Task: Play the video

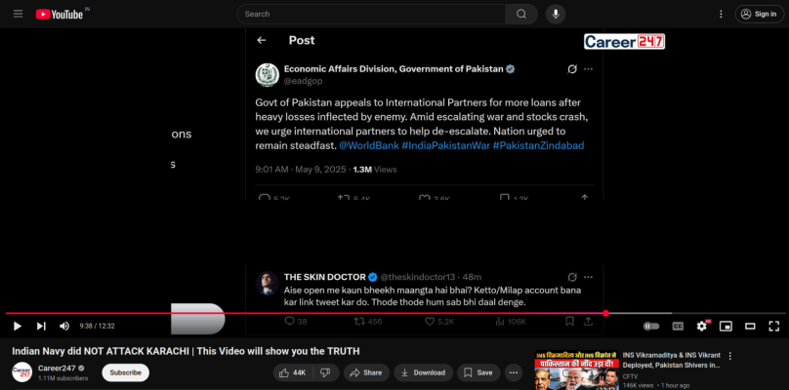Action: pos(18,327)
